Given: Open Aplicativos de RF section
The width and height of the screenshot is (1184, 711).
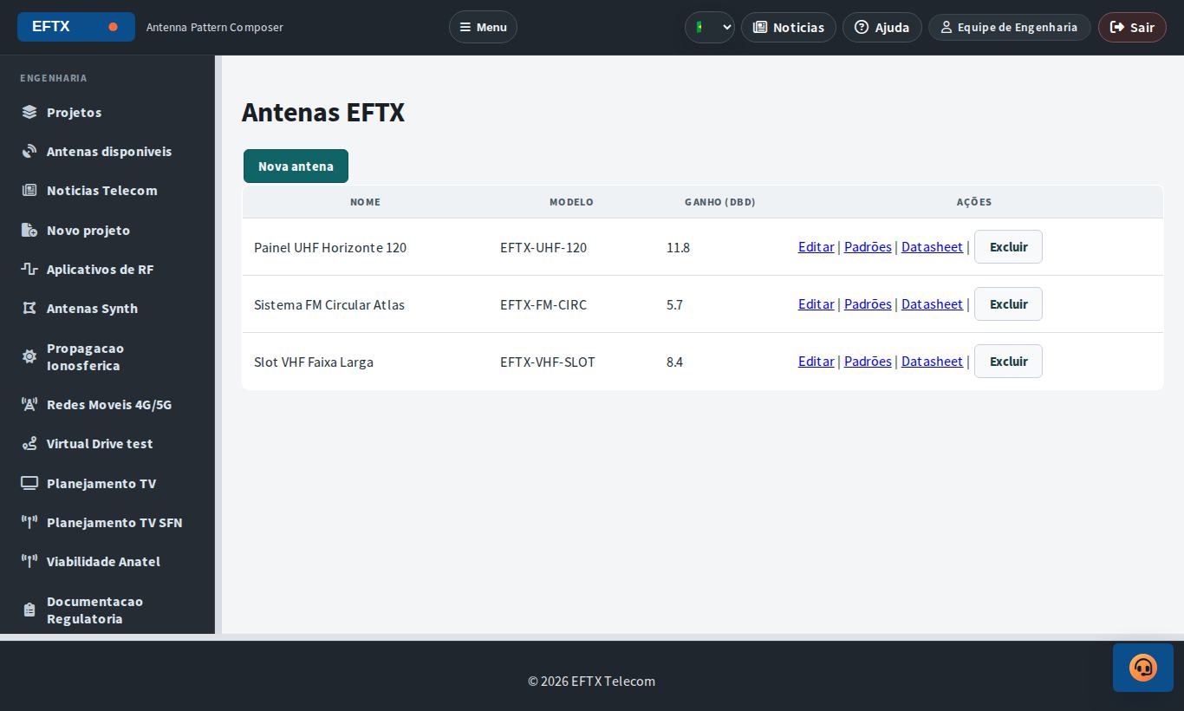Looking at the screenshot, I should [107, 269].
